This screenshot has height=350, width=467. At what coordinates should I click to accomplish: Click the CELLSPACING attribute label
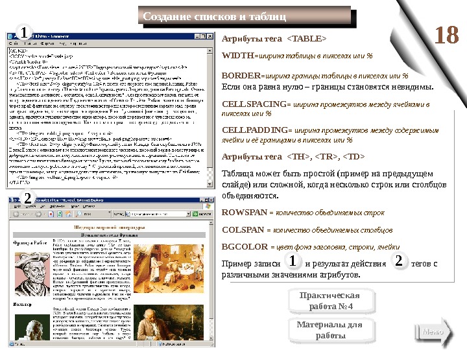point(255,104)
